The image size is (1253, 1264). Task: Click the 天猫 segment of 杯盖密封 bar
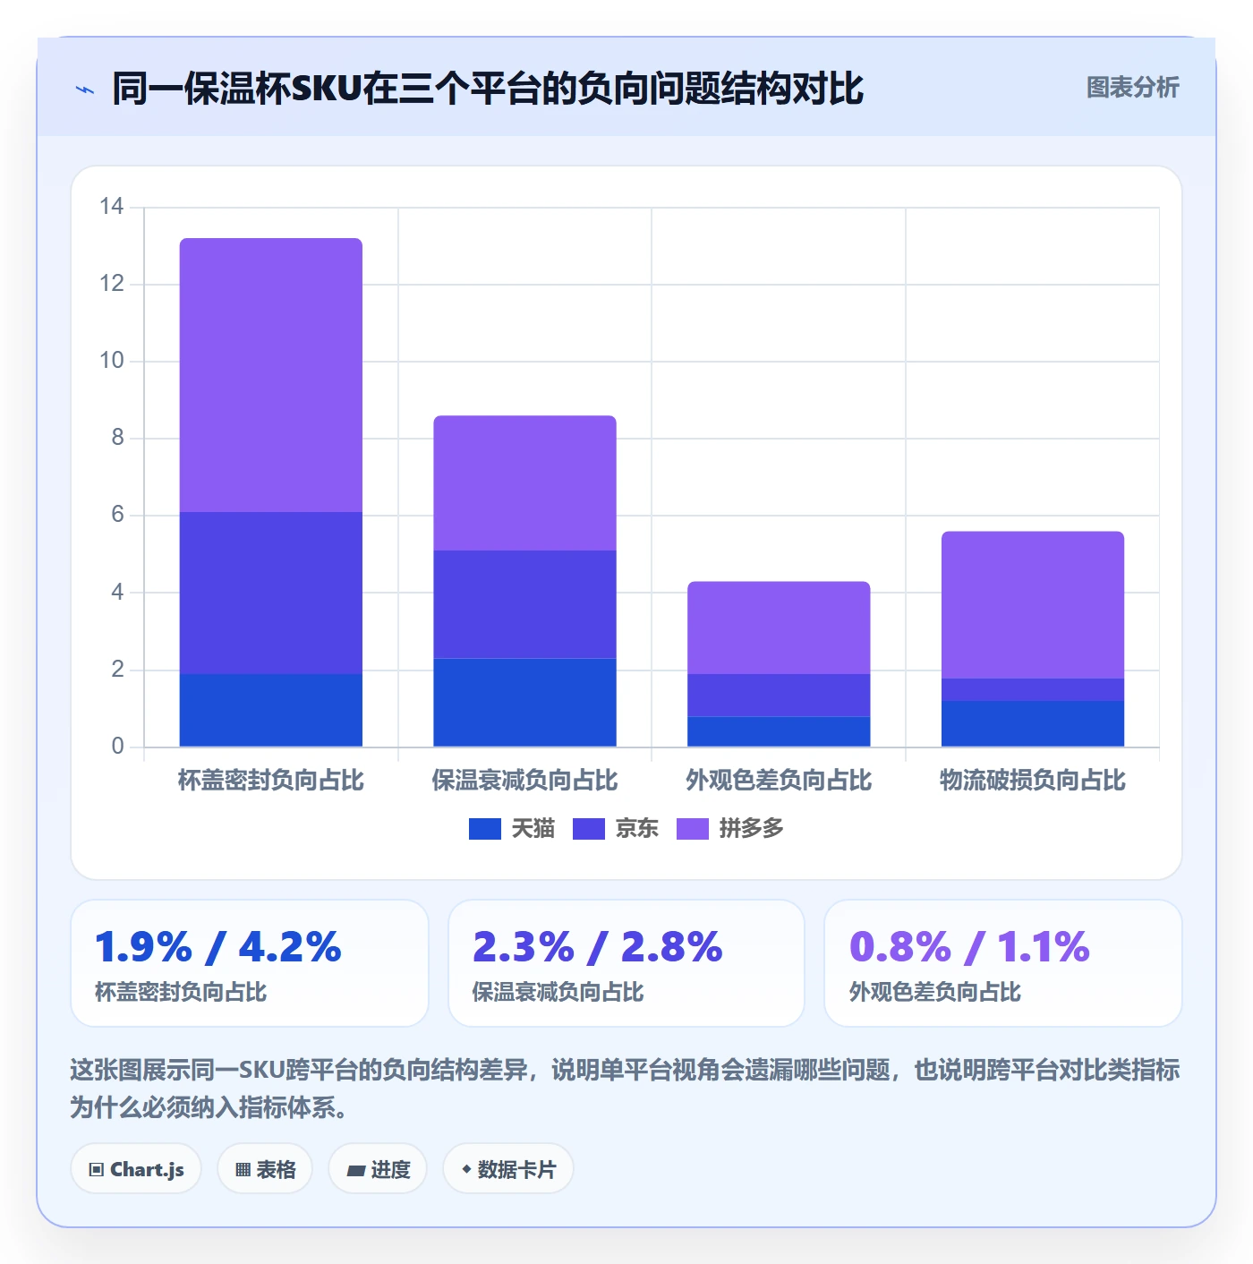click(271, 710)
